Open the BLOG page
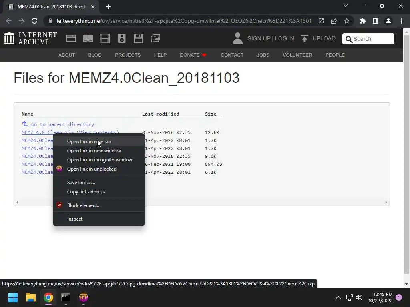The height and width of the screenshot is (307, 410). tap(95, 55)
